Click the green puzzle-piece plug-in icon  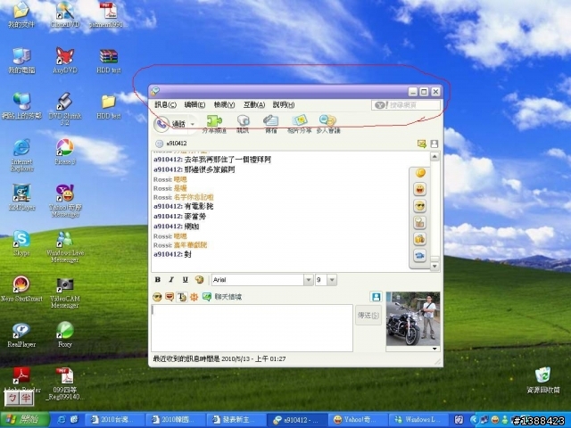214,121
